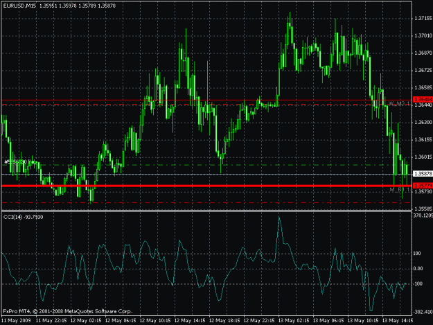Click the 1.36585 price axis label
Image resolution: width=433 pixels, height=325 pixels.
click(423, 87)
